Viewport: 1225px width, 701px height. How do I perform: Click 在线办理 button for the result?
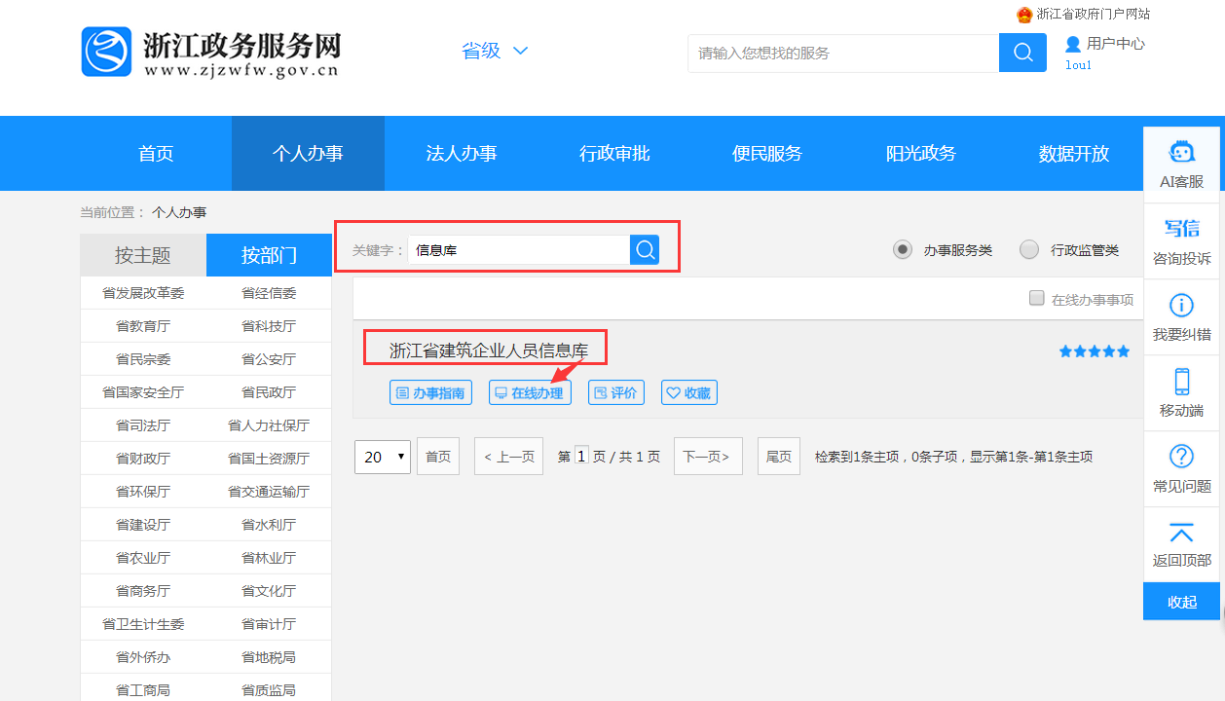pyautogui.click(x=530, y=393)
